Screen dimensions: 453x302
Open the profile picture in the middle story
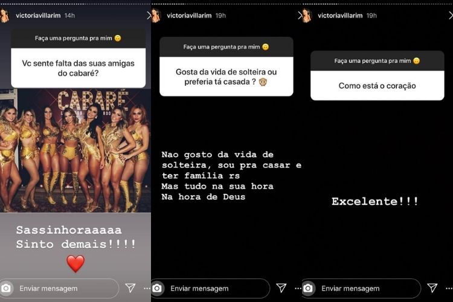click(x=156, y=15)
